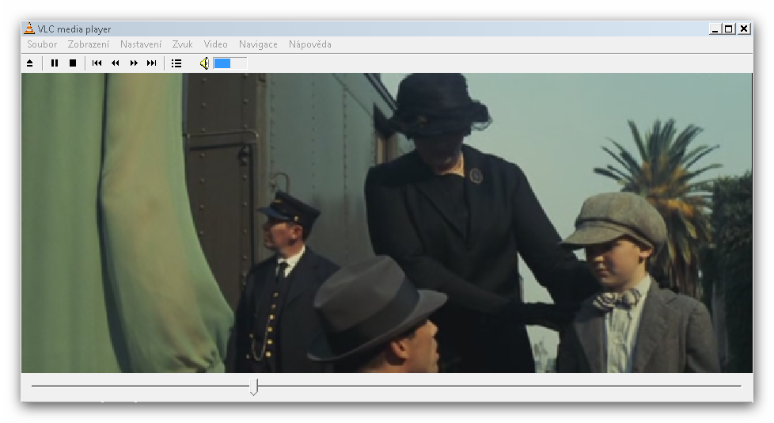The height and width of the screenshot is (423, 774).
Task: Skip to the previous track
Action: 97,63
